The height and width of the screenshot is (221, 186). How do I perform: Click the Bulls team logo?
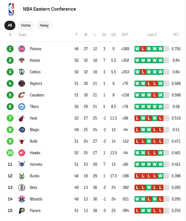[x=22, y=141]
